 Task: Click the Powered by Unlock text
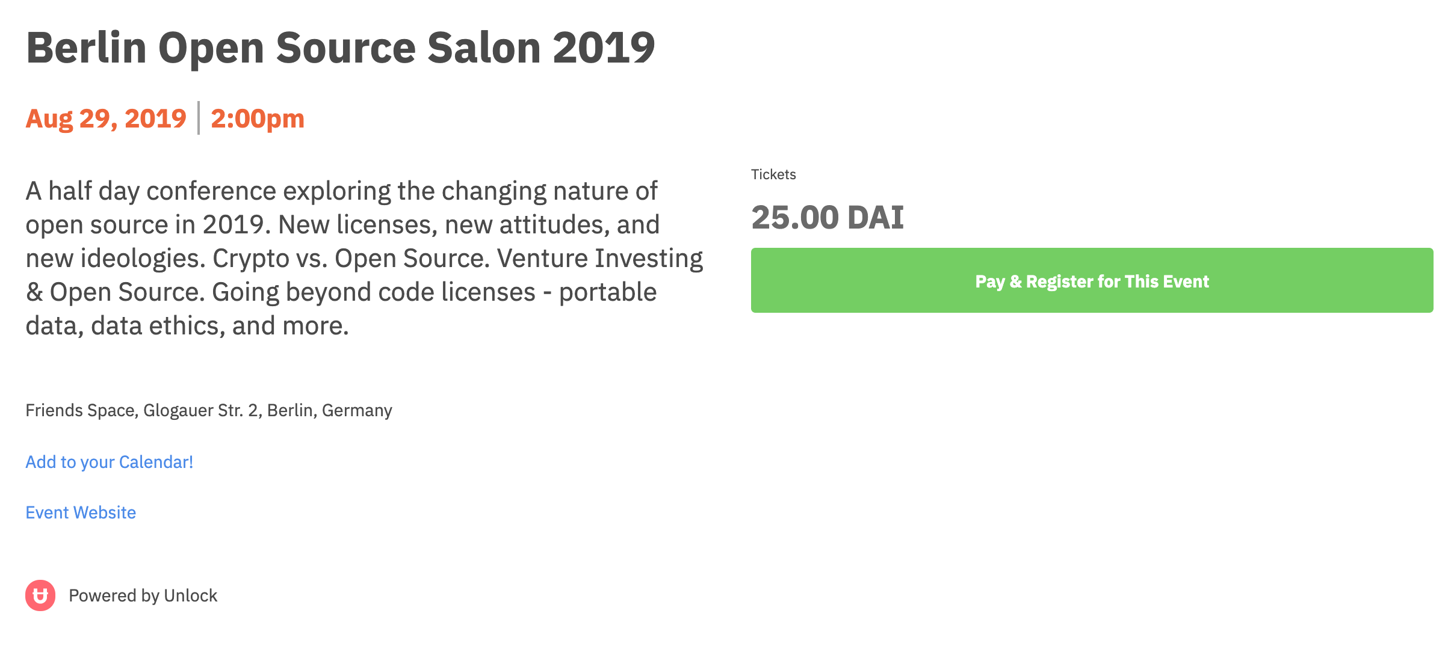pos(143,595)
